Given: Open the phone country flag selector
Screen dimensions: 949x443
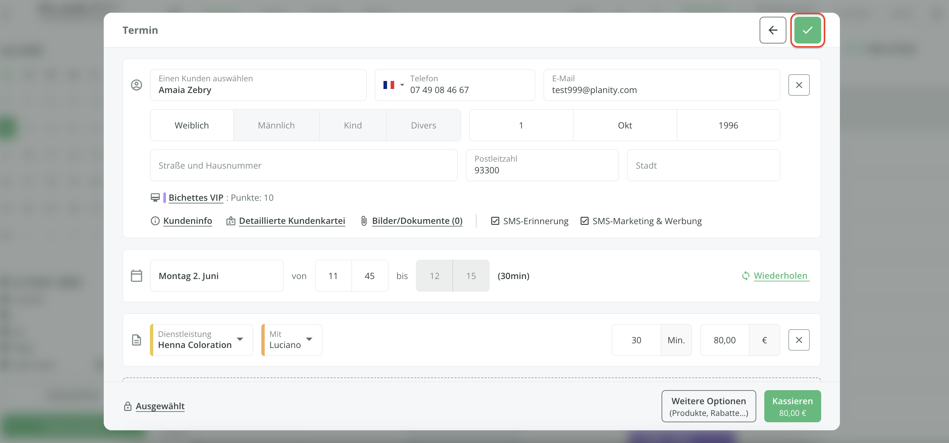Looking at the screenshot, I should (393, 85).
